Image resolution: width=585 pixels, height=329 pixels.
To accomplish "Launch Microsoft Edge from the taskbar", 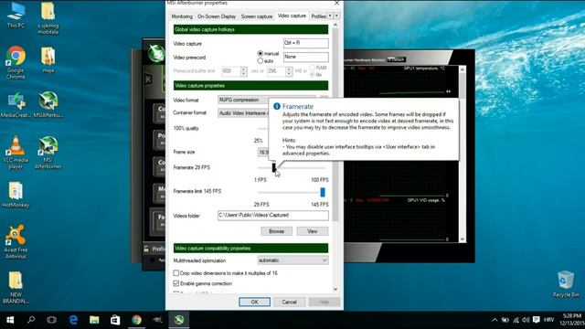I will coord(73,320).
